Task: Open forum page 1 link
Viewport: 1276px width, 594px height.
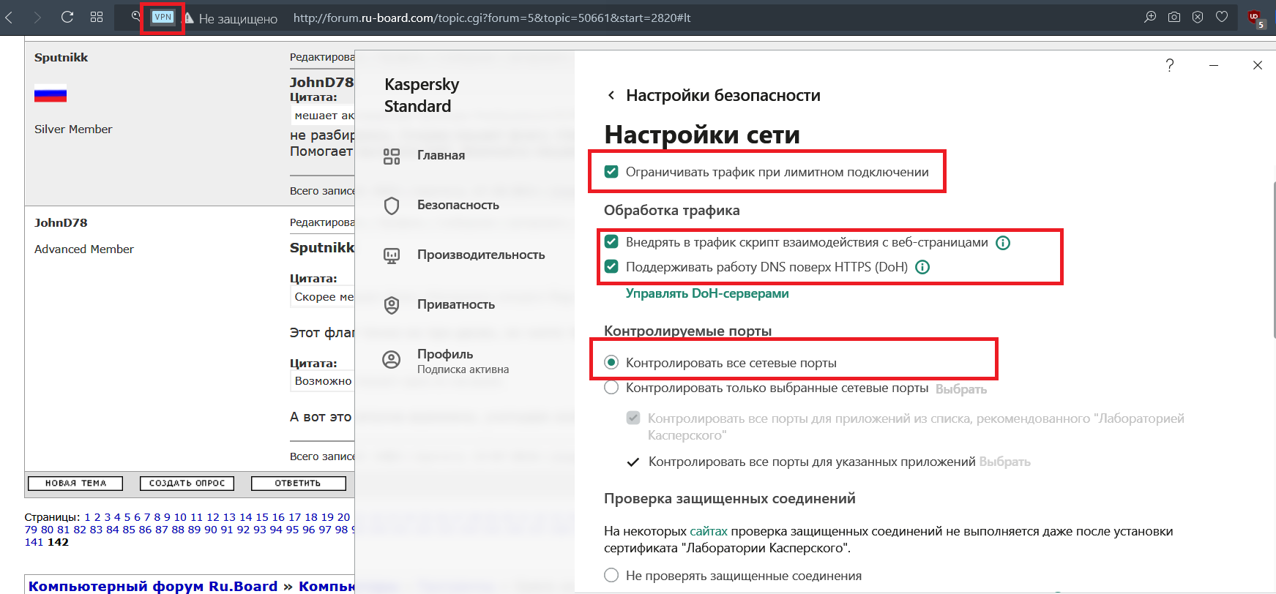Action: (87, 517)
